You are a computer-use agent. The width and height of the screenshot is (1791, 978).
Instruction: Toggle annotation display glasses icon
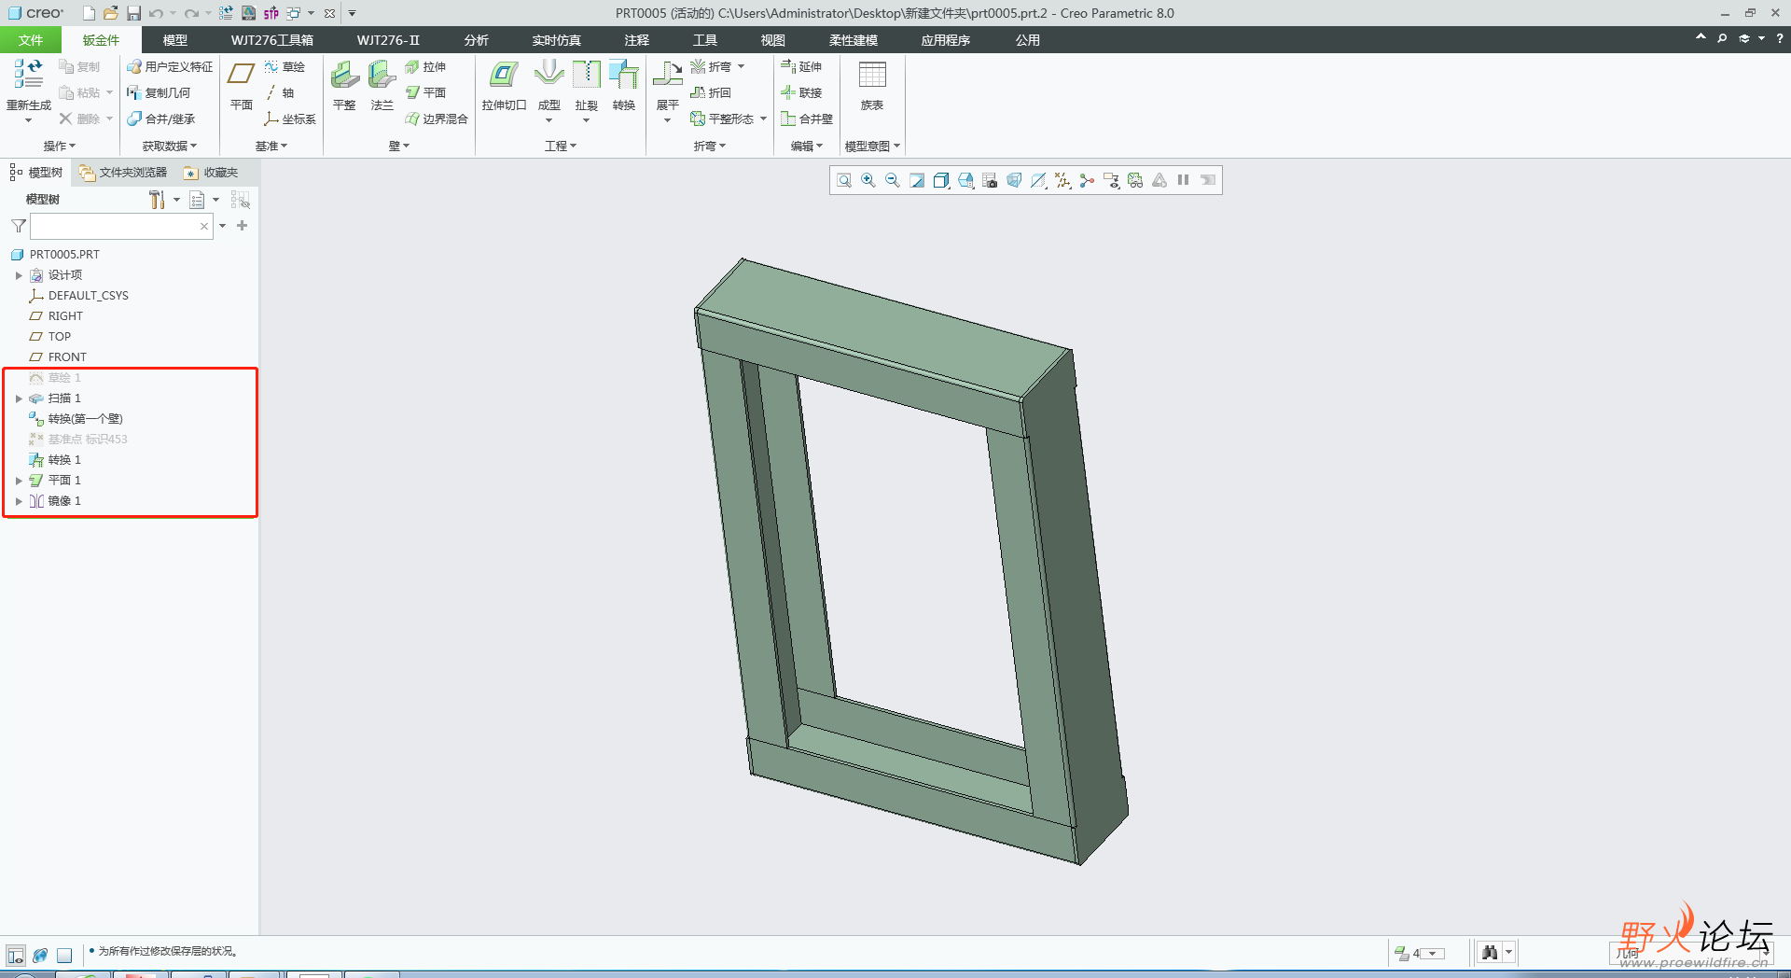pyautogui.click(x=1135, y=180)
